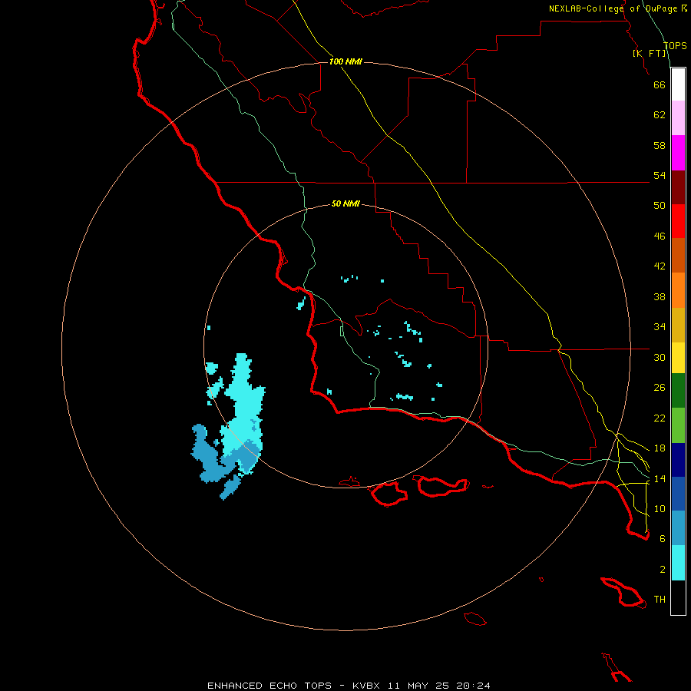Click the dark orange 42-46 kft swatch
The height and width of the screenshot is (691, 691).
click(678, 256)
